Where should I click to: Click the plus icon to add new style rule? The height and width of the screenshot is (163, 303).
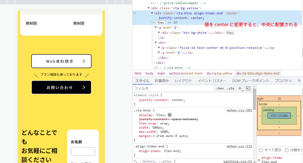point(240,88)
